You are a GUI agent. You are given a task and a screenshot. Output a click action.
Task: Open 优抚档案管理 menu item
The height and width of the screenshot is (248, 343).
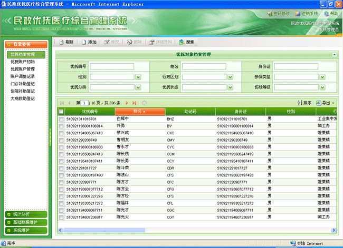tap(26, 55)
